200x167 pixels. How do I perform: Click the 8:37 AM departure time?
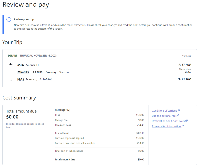184,65
